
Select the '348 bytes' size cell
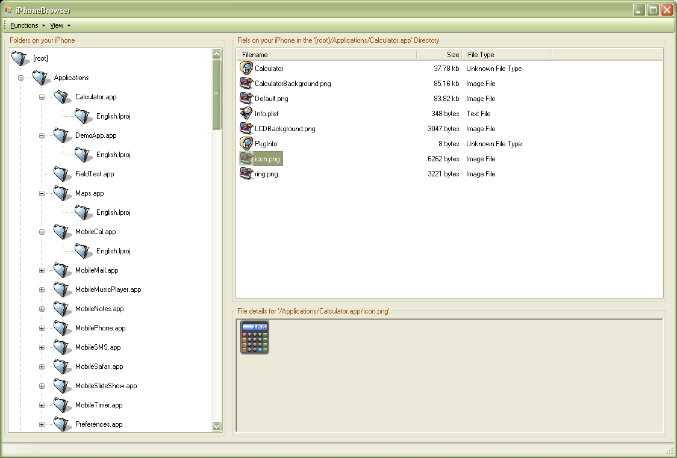(x=445, y=114)
